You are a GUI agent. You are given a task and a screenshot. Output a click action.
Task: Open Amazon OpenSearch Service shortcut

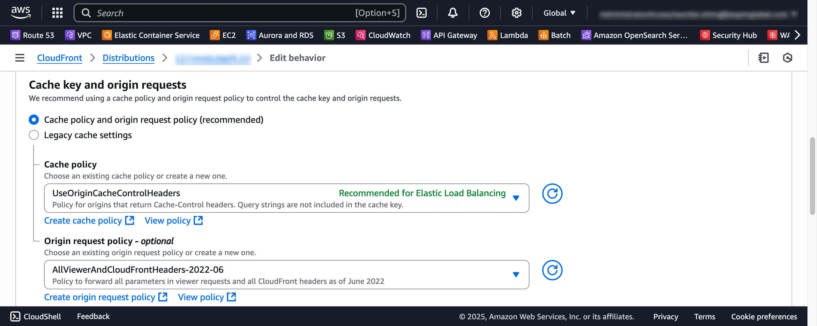click(634, 35)
